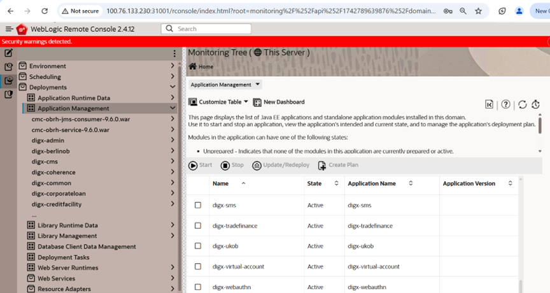
Task: Select the digx-tradefinance row checkbox
Action: click(x=198, y=226)
